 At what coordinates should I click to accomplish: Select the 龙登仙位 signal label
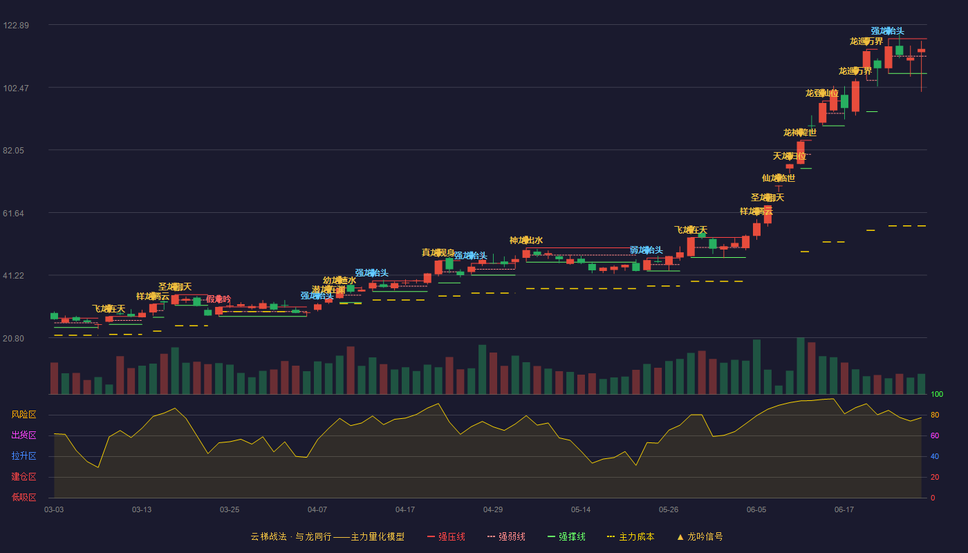(822, 93)
